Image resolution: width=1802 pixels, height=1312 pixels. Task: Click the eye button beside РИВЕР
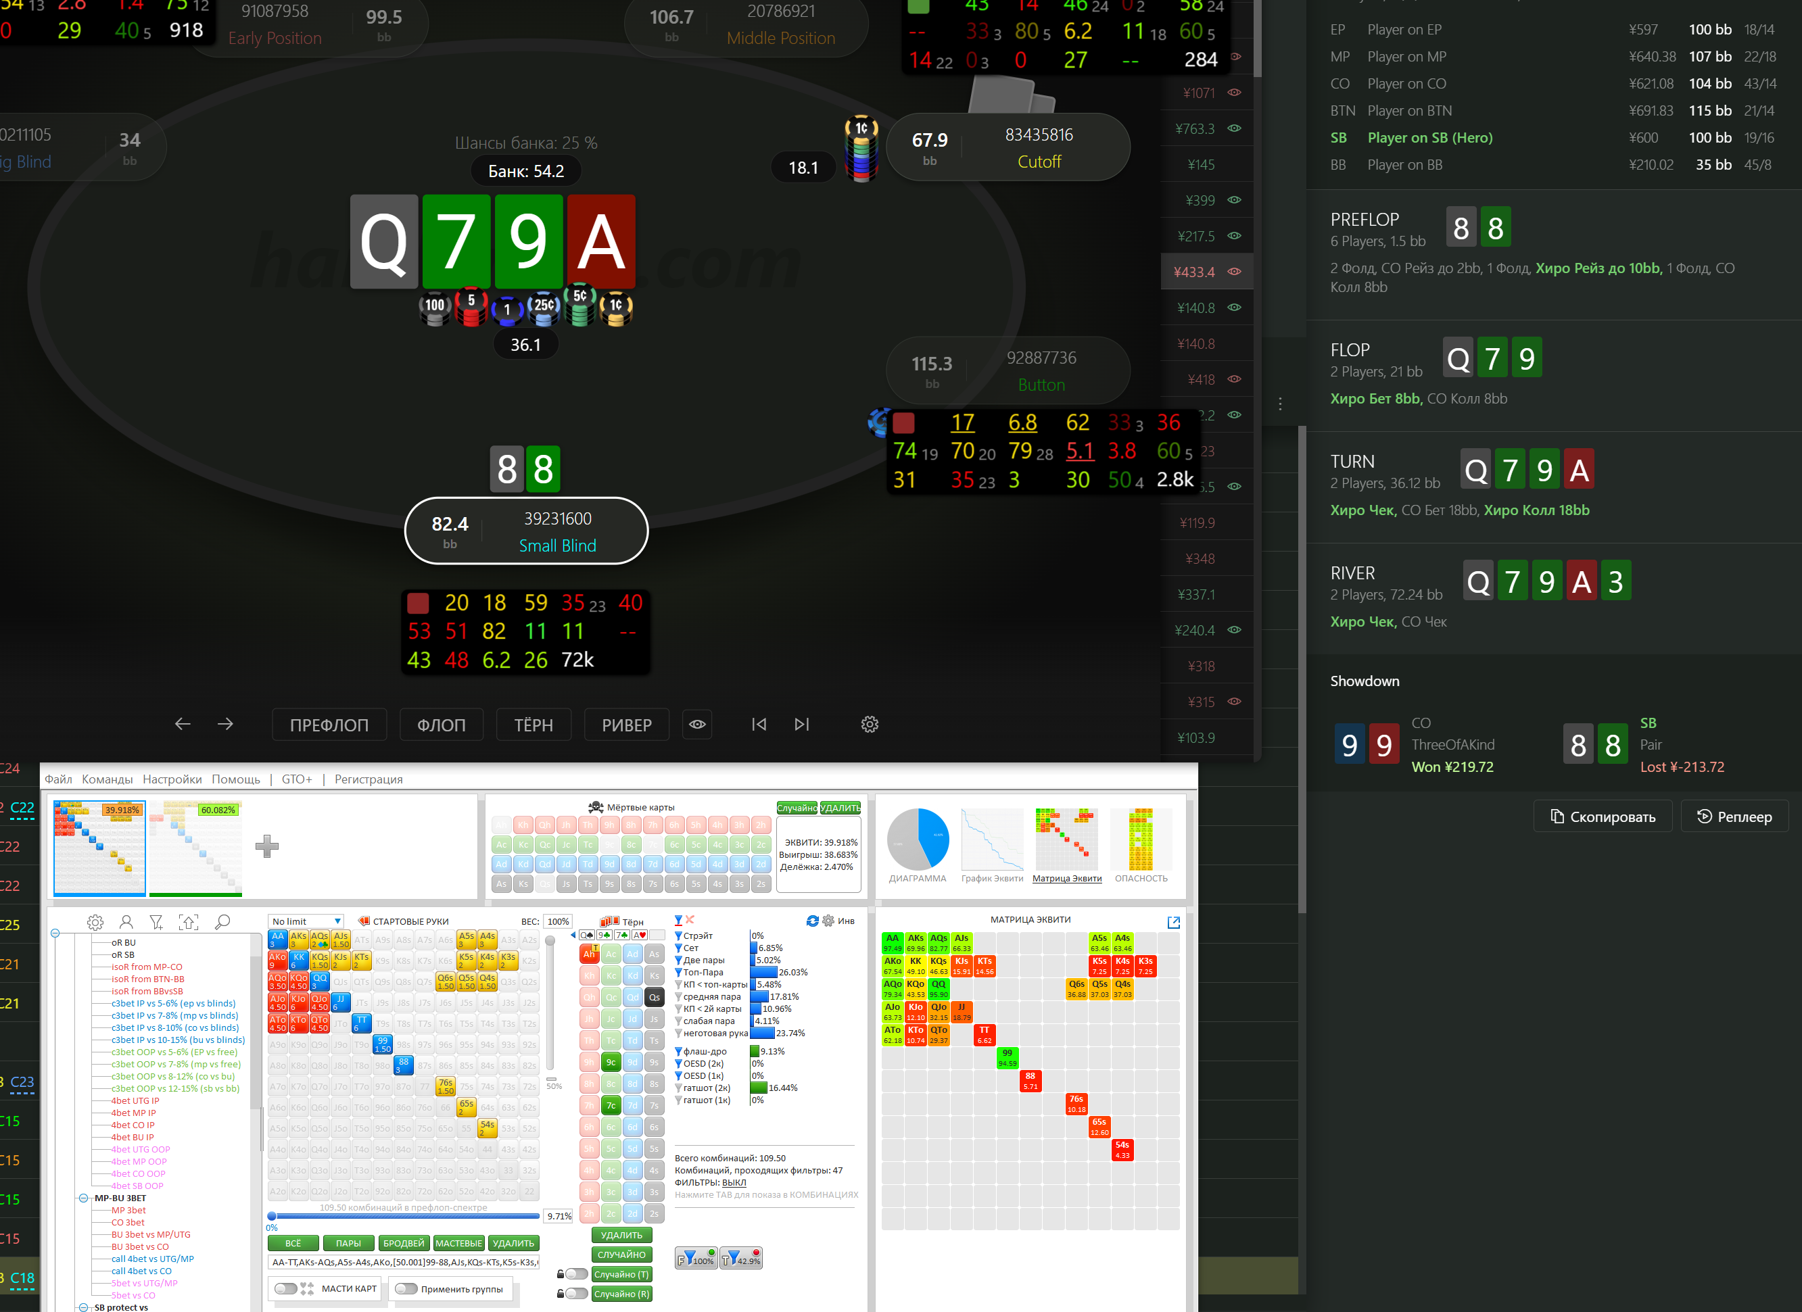tap(697, 725)
